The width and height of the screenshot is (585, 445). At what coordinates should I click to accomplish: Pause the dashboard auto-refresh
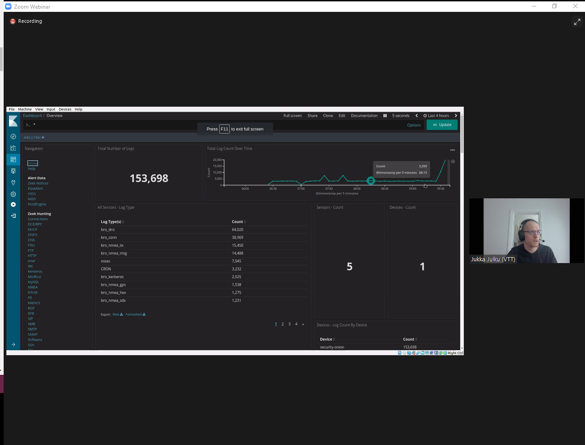tap(385, 116)
